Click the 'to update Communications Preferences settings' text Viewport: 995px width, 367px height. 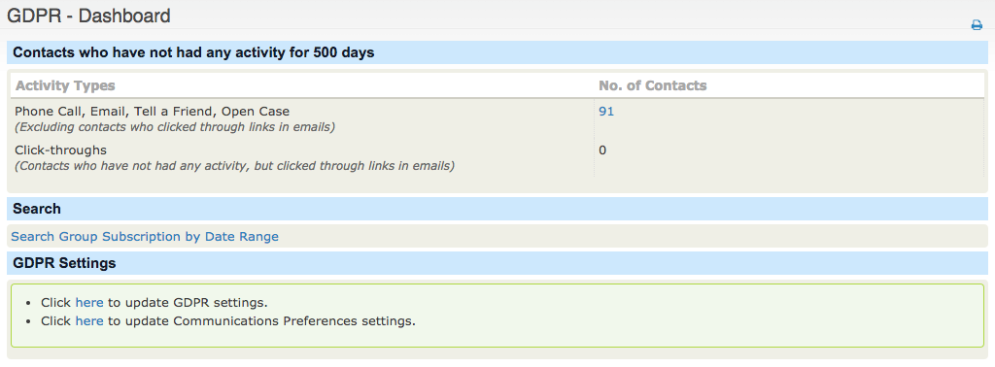261,320
